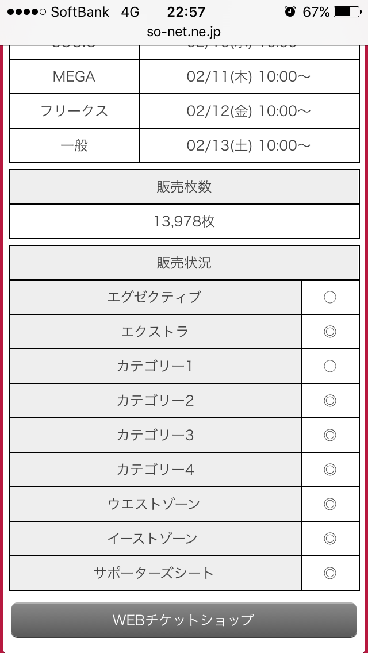Select the カテゴリー4 row label
Image resolution: width=368 pixels, height=653 pixels.
(155, 470)
